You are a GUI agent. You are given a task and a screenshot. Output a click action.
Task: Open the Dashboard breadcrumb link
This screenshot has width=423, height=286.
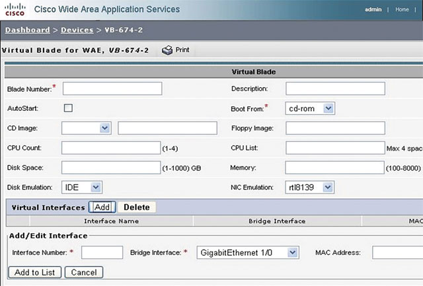pos(28,30)
